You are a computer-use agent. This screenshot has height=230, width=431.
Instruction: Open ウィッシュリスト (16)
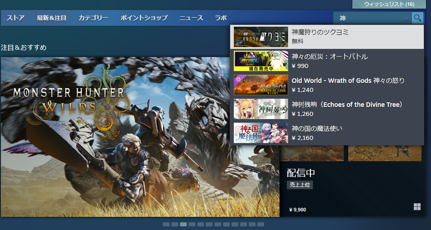389,4
